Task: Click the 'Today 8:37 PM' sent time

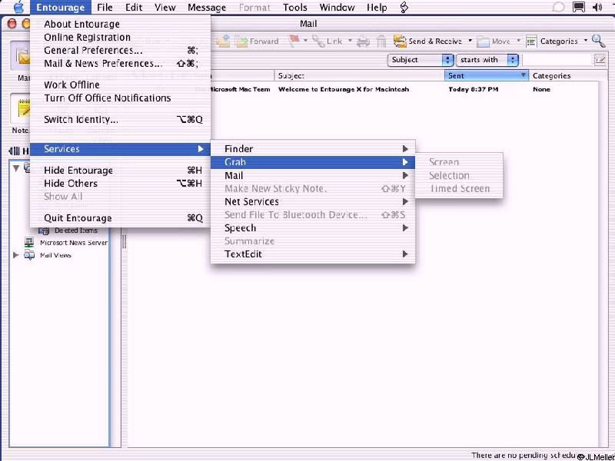Action: [x=473, y=89]
